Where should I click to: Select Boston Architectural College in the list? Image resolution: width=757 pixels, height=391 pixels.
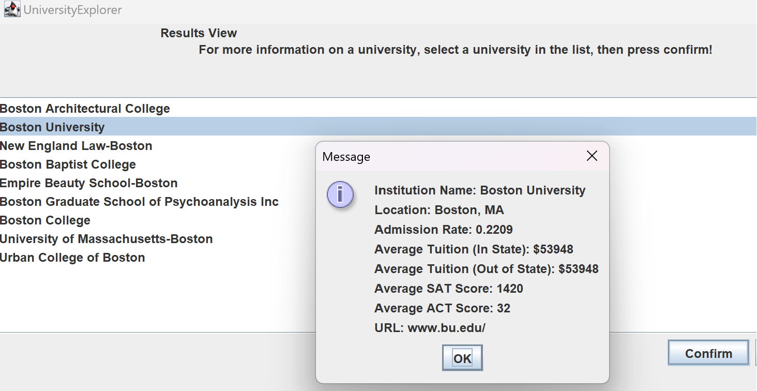click(x=378, y=109)
